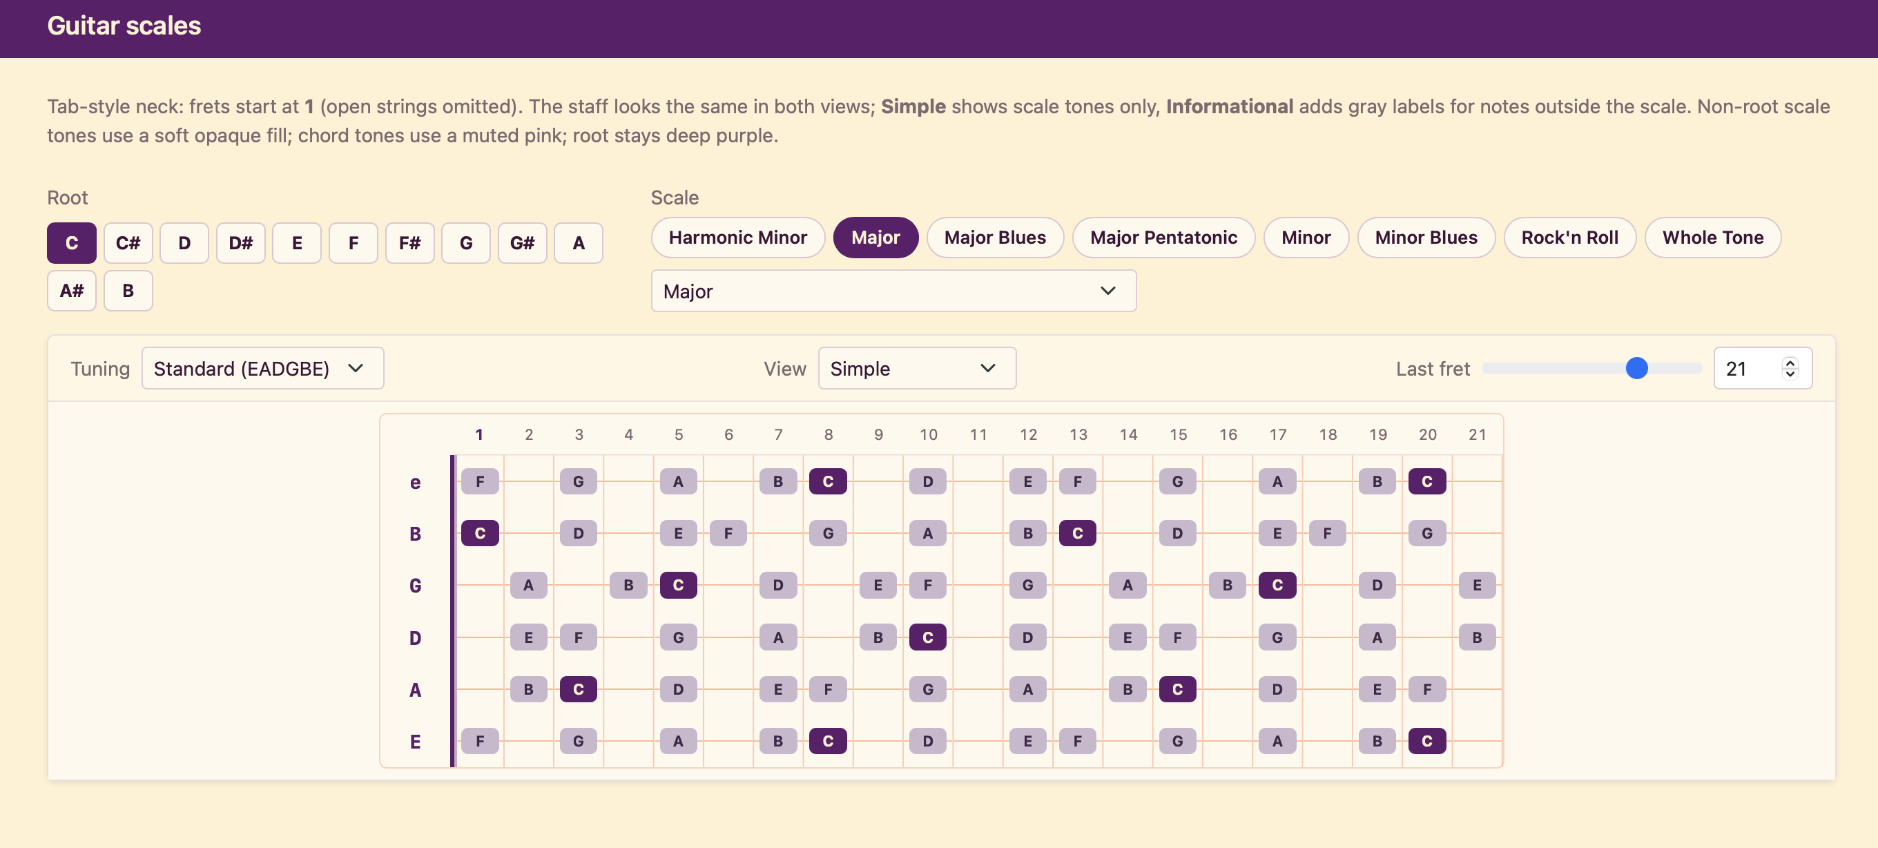Click root C on high e string fret 20
Viewport: 1878px width, 848px height.
point(1427,481)
